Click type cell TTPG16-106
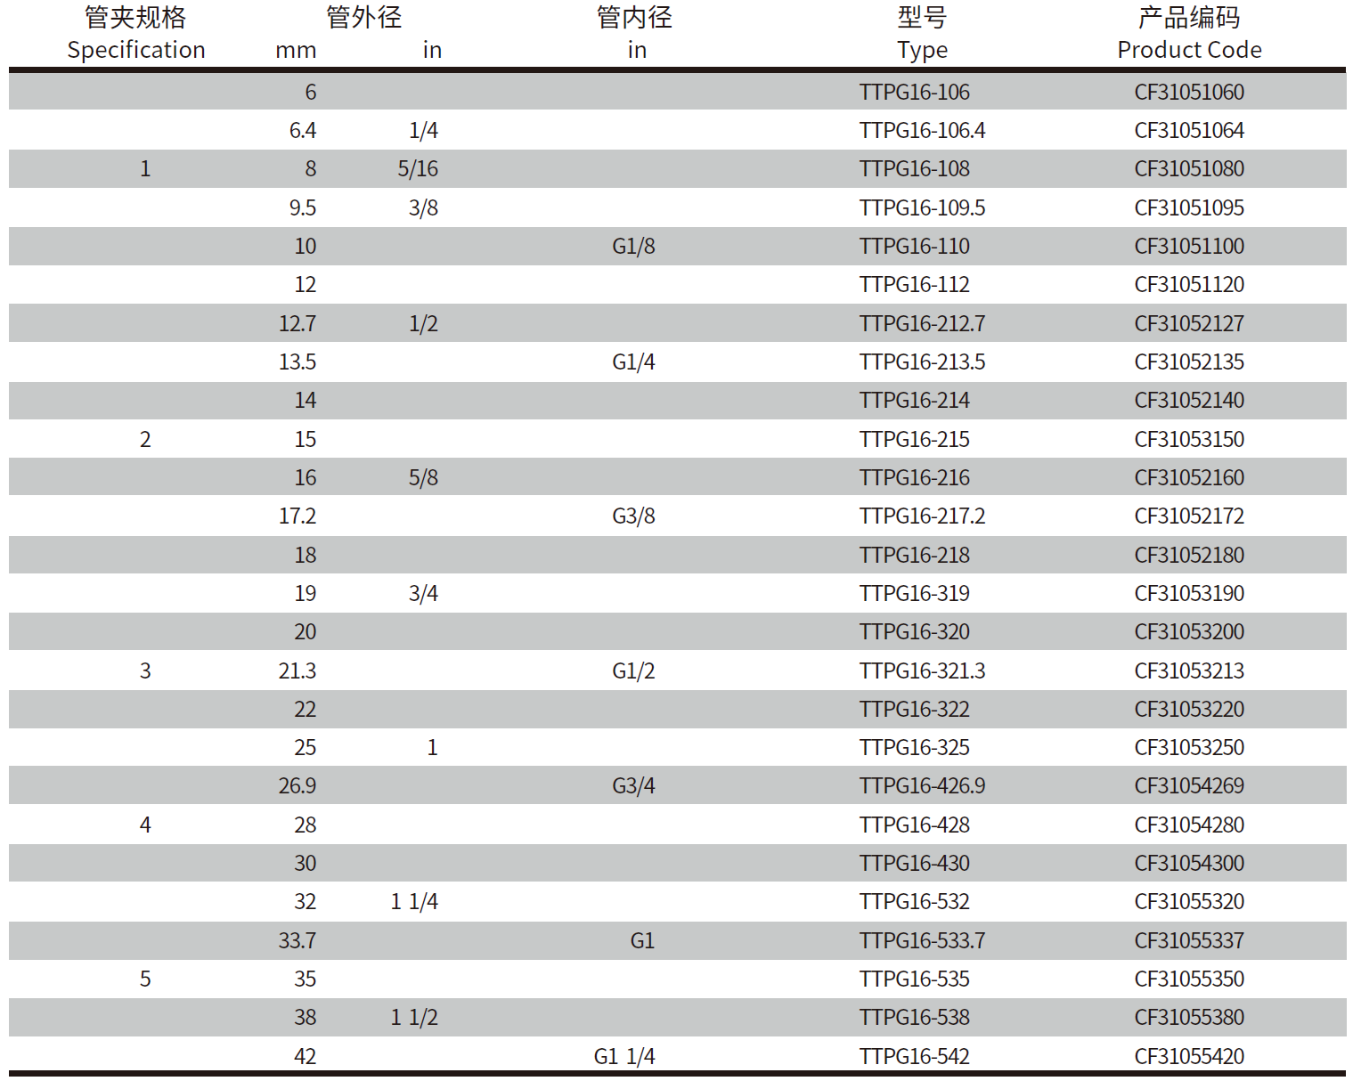 tap(914, 92)
